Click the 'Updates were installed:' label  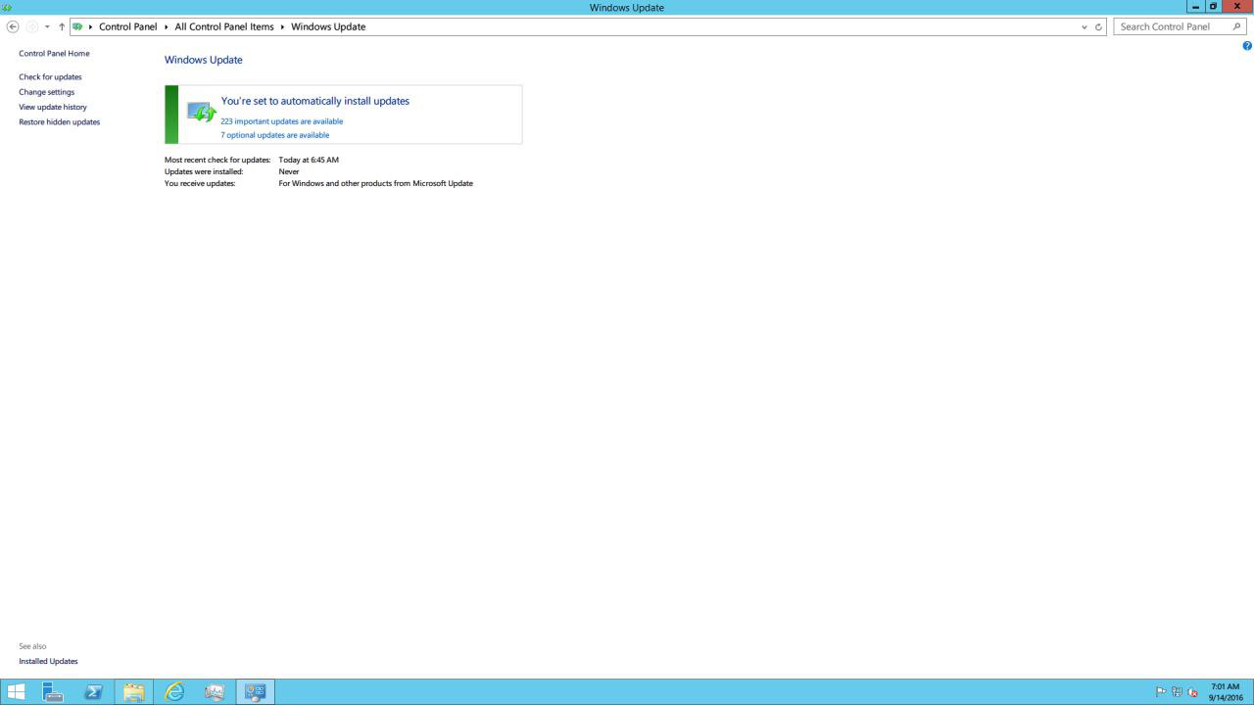coord(204,171)
